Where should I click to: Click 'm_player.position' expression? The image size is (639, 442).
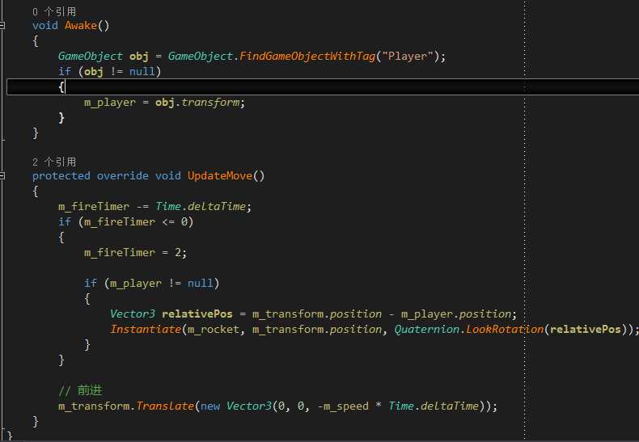click(x=456, y=314)
